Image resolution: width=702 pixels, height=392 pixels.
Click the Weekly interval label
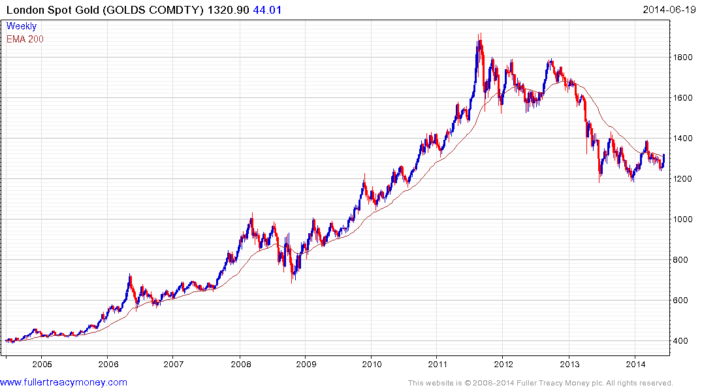(x=21, y=26)
